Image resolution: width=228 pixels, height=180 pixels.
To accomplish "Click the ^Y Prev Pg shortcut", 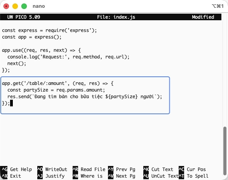I will tap(122, 169).
